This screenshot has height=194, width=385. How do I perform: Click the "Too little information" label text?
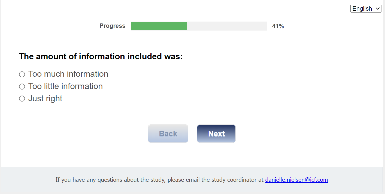tap(65, 86)
